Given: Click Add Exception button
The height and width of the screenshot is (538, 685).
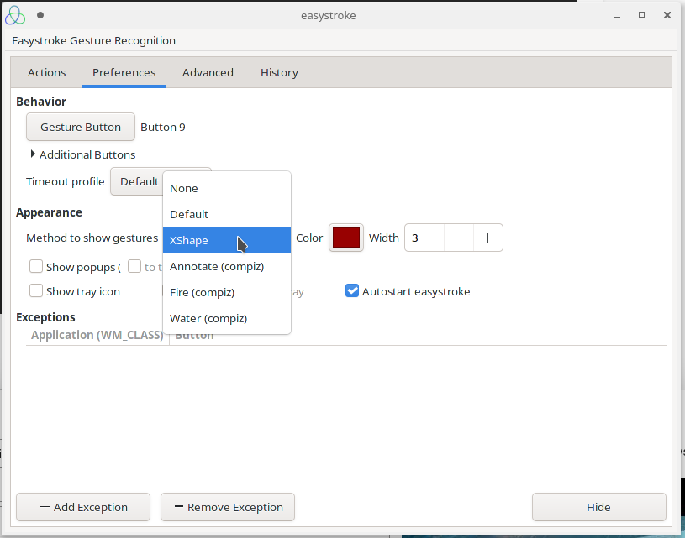Looking at the screenshot, I should pos(83,507).
